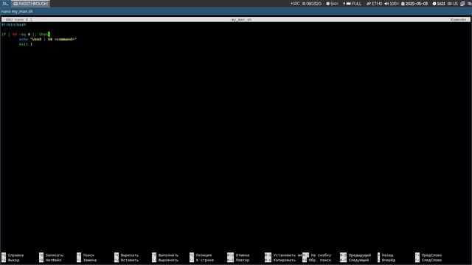Click the system tray icon after US
472x265 pixels.
462,4
